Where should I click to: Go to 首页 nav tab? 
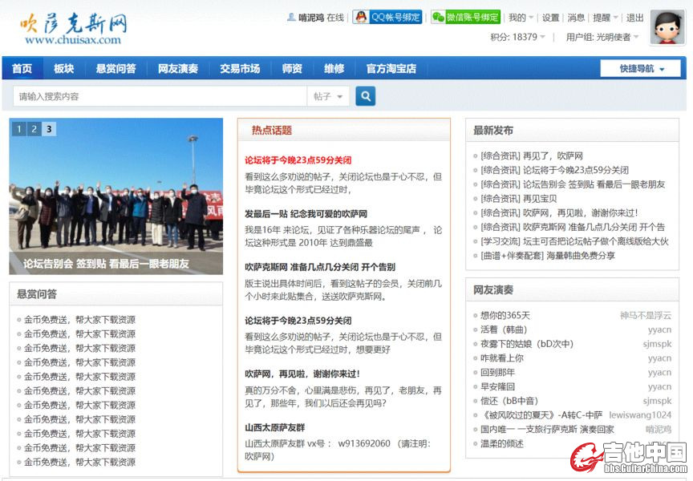click(x=22, y=68)
